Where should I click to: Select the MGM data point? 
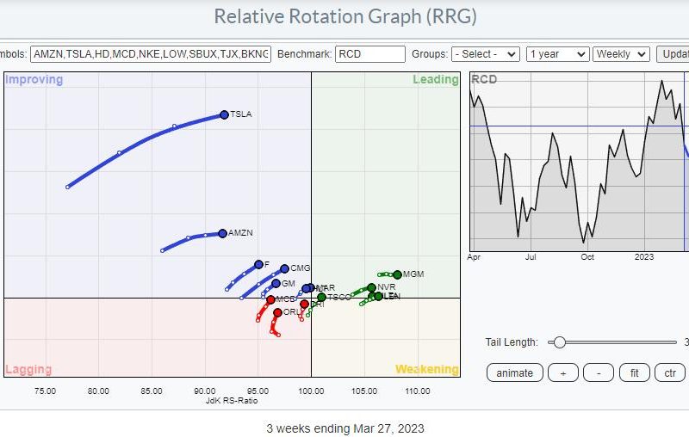[397, 274]
